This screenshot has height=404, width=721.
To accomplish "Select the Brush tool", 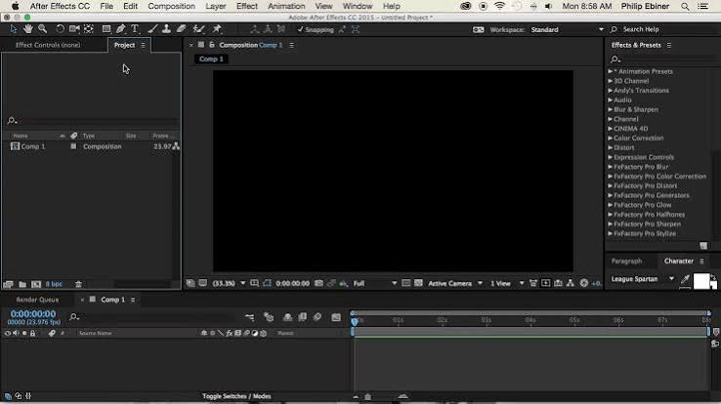I will tap(152, 29).
